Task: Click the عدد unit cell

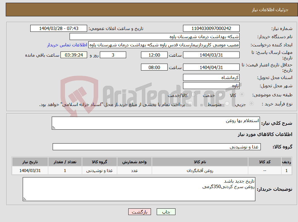Action: tap(134, 171)
